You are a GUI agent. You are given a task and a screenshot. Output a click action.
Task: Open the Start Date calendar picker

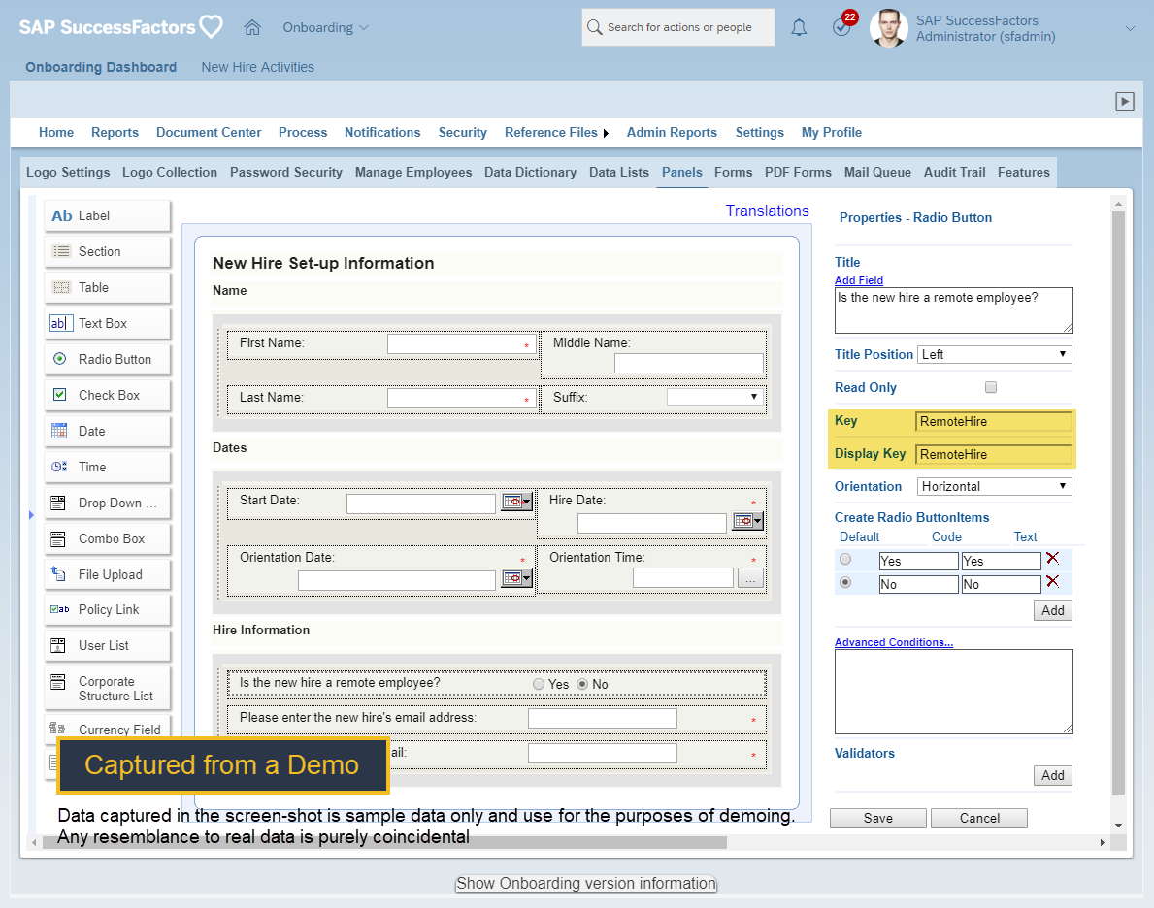516,502
